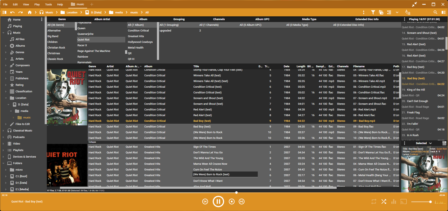Change preview panel layout icon
The height and width of the screenshot is (211, 448).
(x=444, y=143)
